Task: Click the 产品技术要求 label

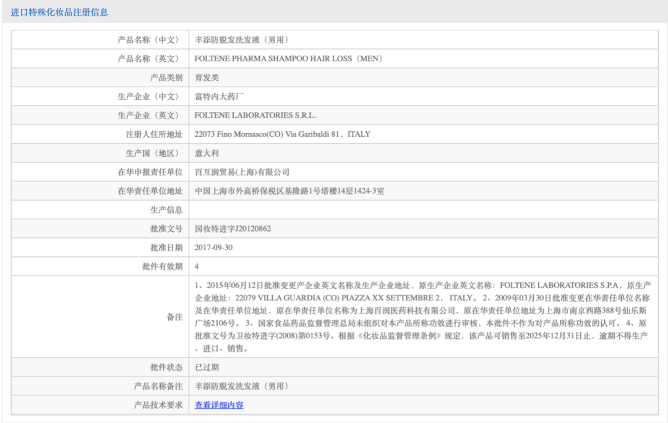Action: coord(158,404)
